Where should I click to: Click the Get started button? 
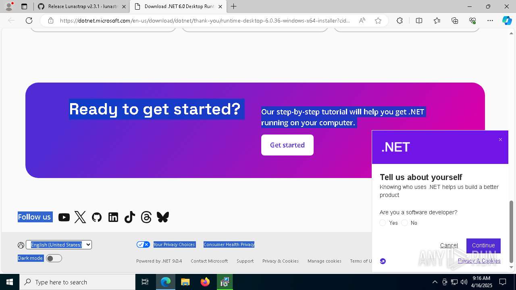(287, 145)
